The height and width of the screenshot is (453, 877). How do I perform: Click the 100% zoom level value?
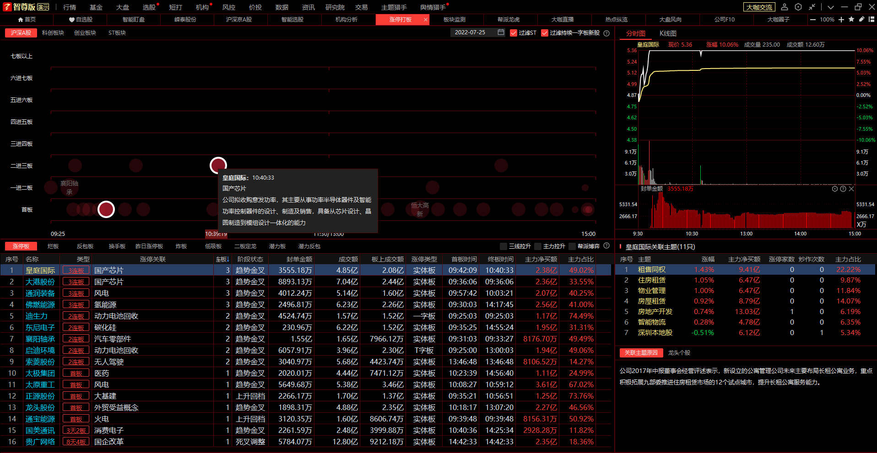pyautogui.click(x=827, y=20)
